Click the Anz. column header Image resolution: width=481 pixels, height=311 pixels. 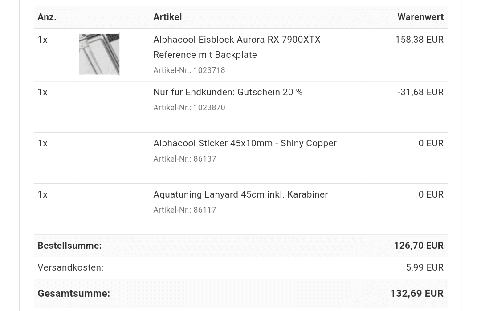coord(47,17)
